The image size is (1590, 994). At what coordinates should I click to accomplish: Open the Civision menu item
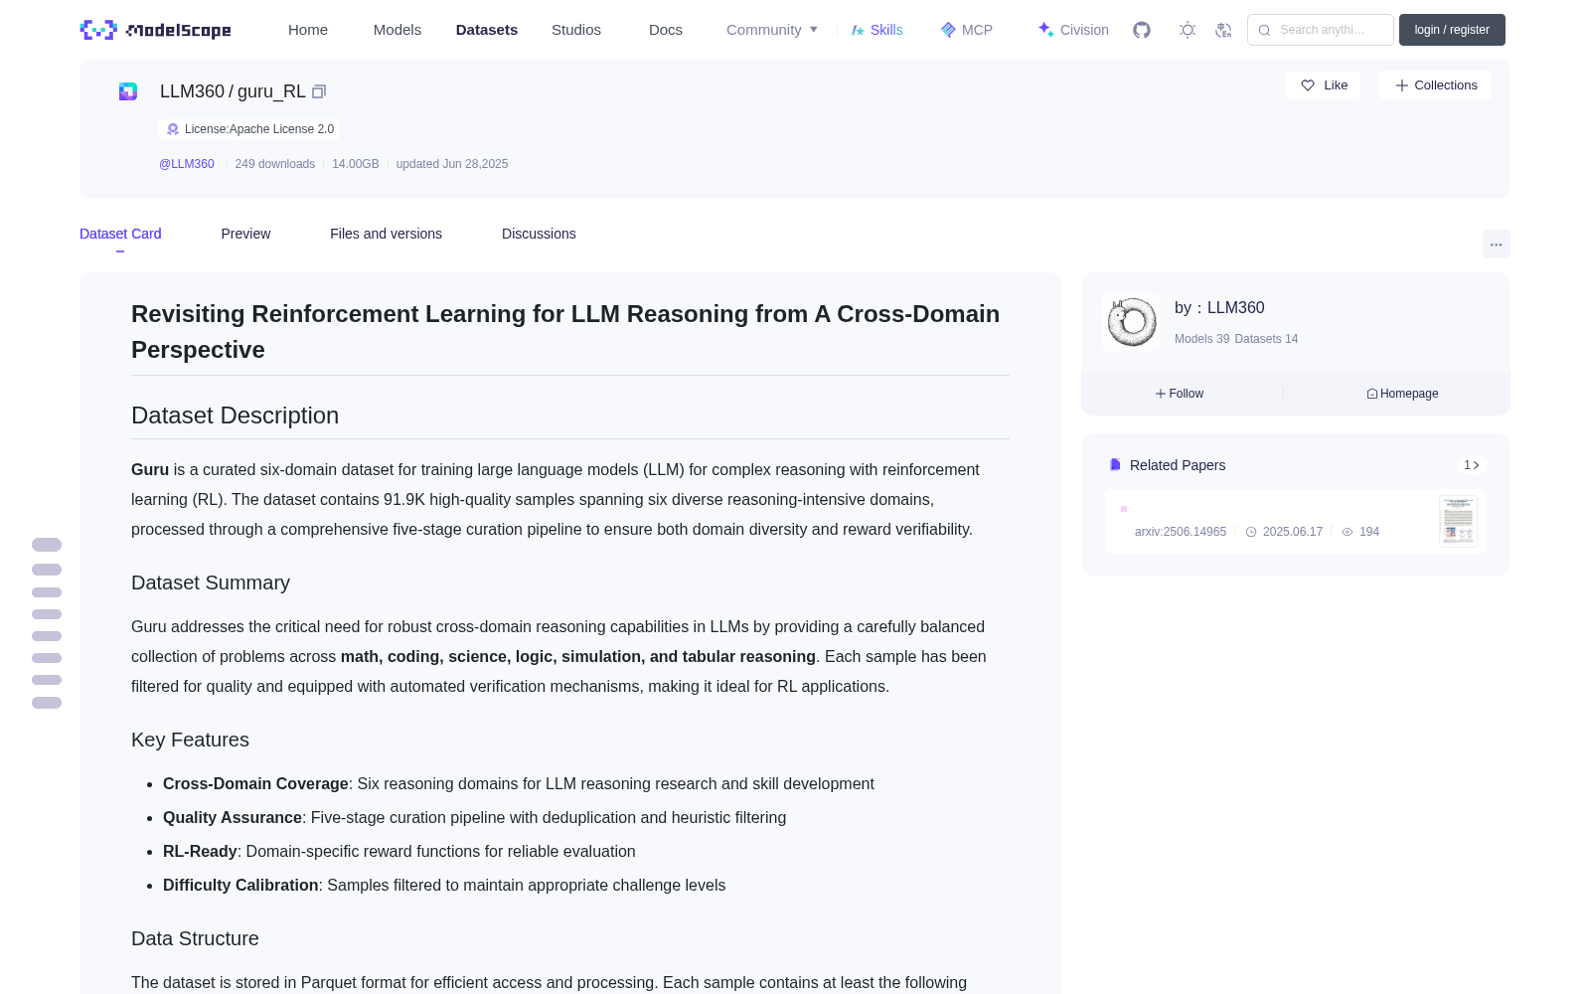(x=1073, y=30)
